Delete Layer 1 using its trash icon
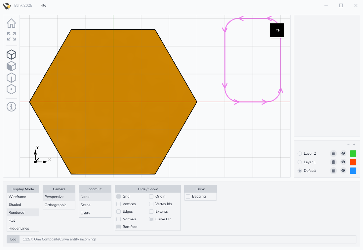 pyautogui.click(x=333, y=162)
